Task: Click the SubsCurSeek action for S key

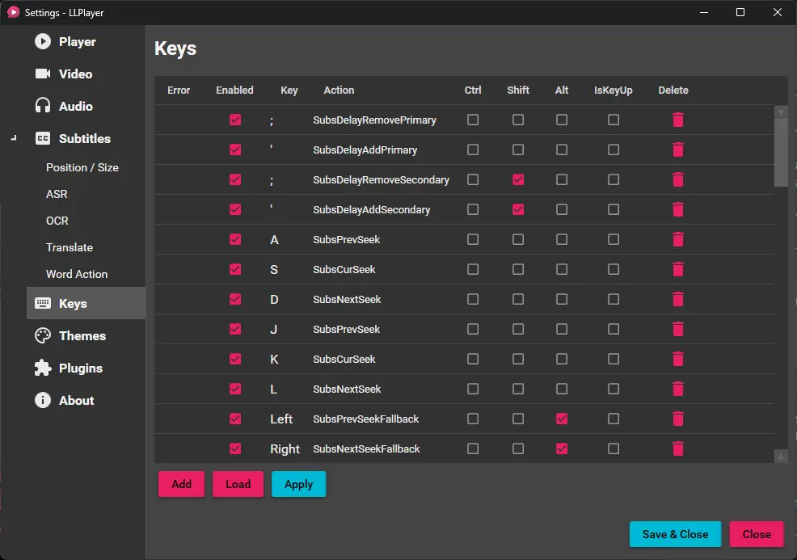Action: (x=344, y=269)
